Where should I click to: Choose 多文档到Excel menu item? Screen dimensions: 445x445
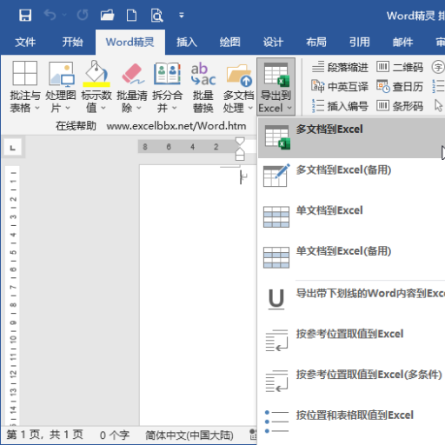[x=351, y=137]
